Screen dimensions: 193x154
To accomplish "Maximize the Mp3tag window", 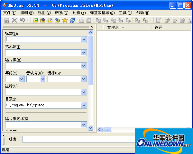I will click(180, 5).
